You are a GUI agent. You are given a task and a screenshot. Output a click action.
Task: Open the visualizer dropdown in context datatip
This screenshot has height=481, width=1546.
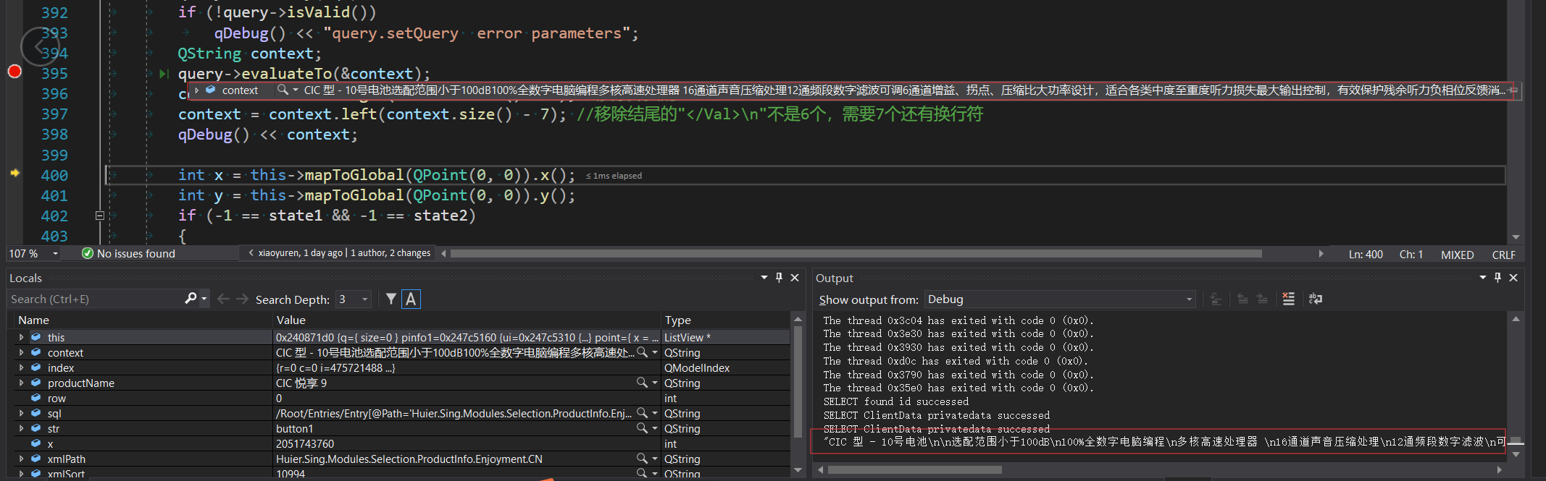pos(296,90)
